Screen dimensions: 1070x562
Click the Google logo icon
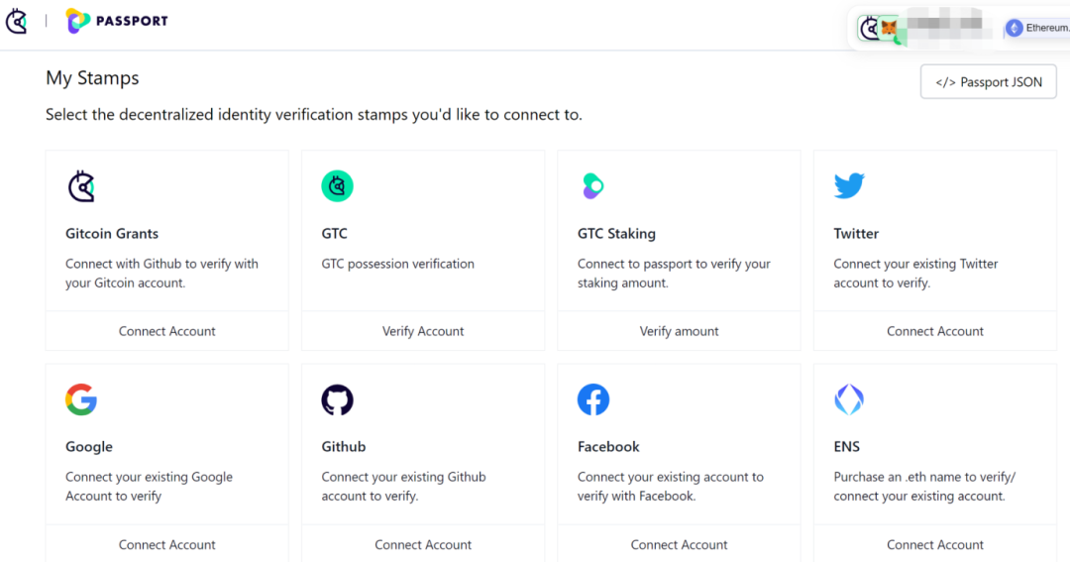point(81,399)
